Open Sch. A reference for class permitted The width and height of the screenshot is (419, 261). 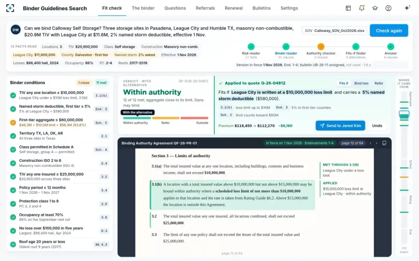click(x=101, y=150)
